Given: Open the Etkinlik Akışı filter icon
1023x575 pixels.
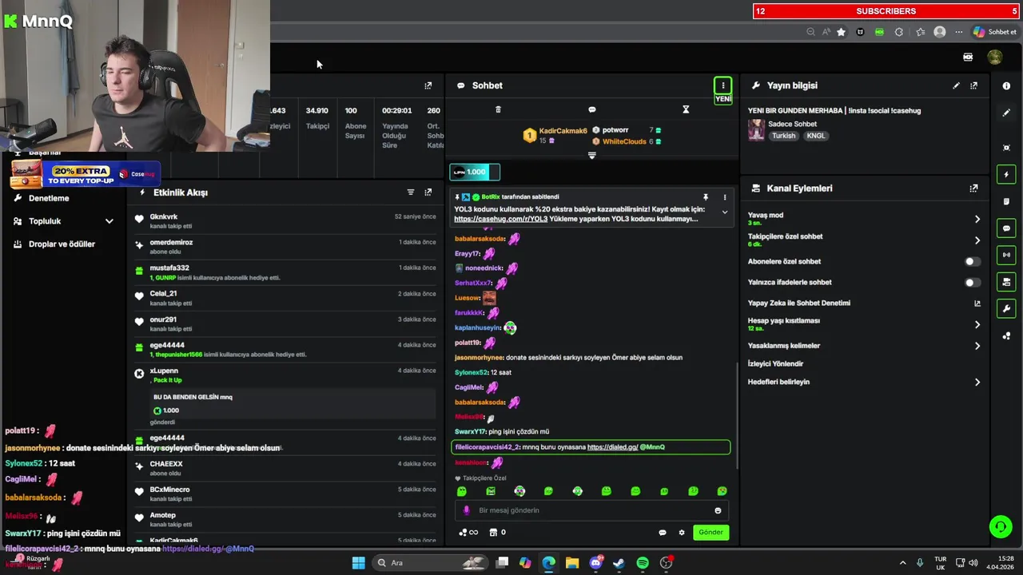Looking at the screenshot, I should click(x=411, y=192).
